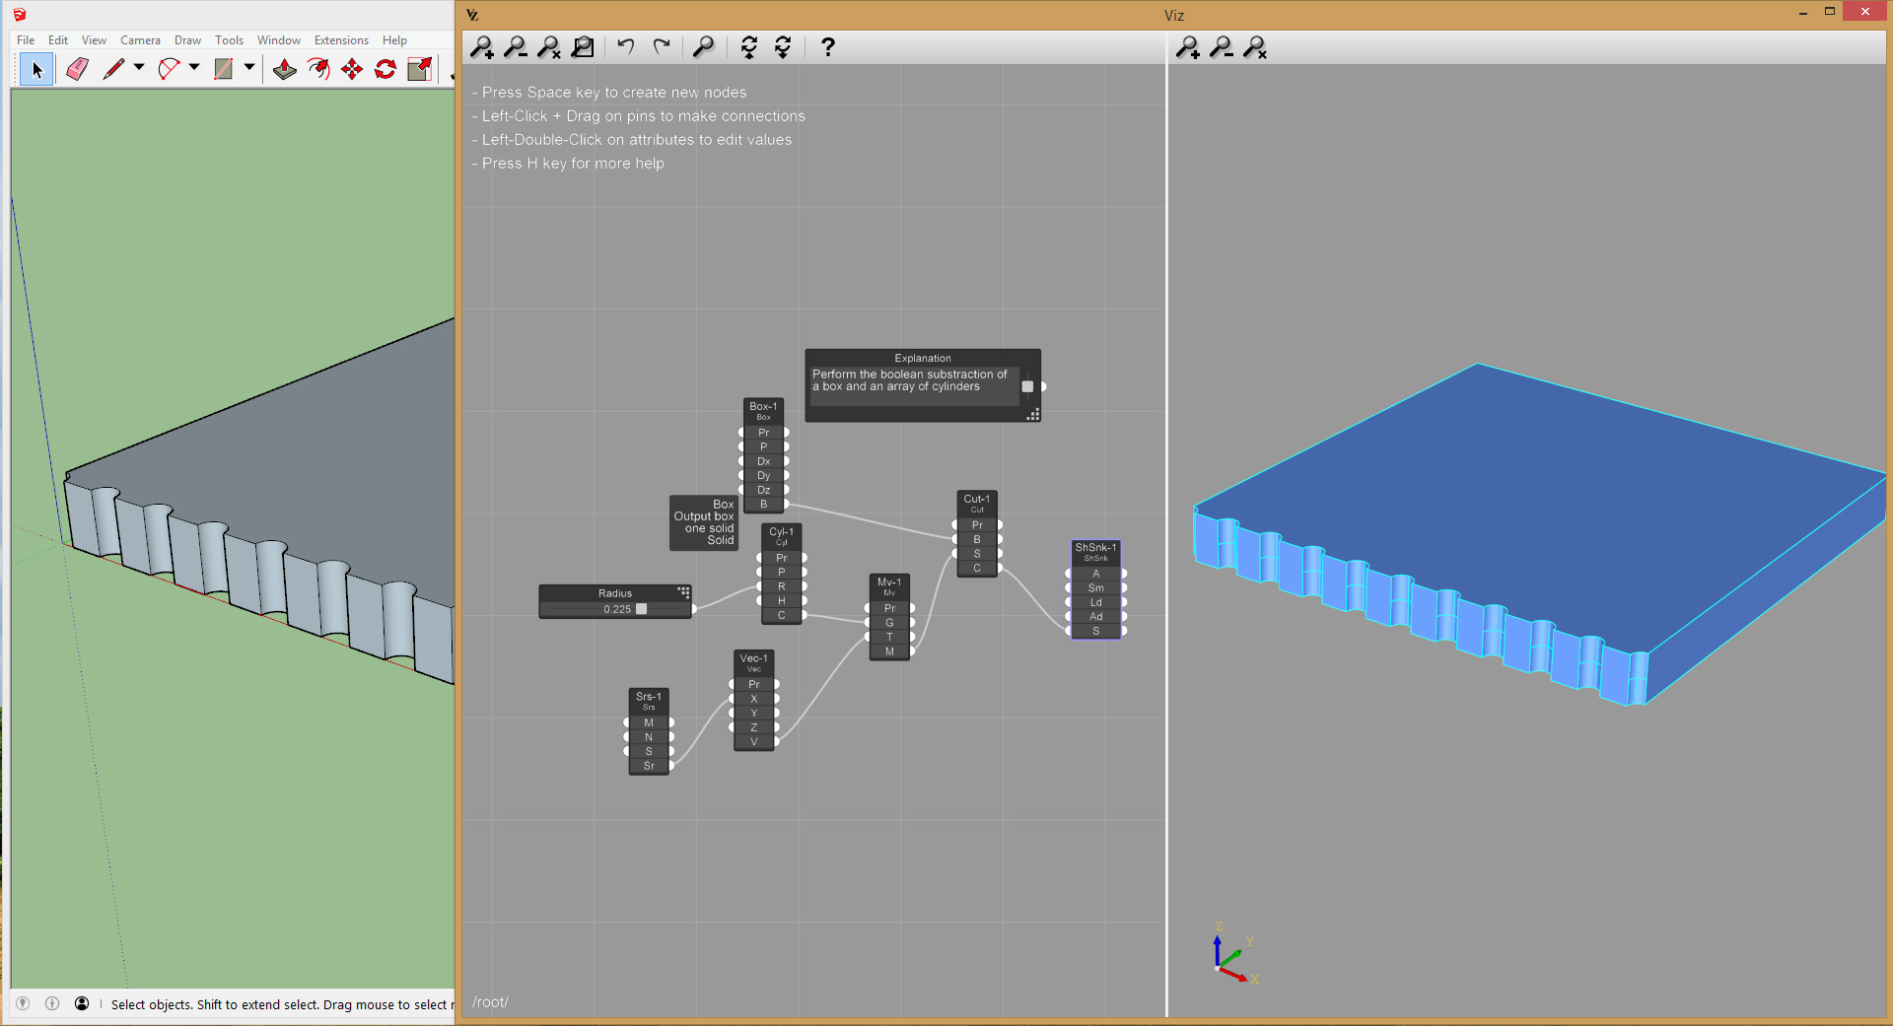Activate the Move tool

point(352,69)
